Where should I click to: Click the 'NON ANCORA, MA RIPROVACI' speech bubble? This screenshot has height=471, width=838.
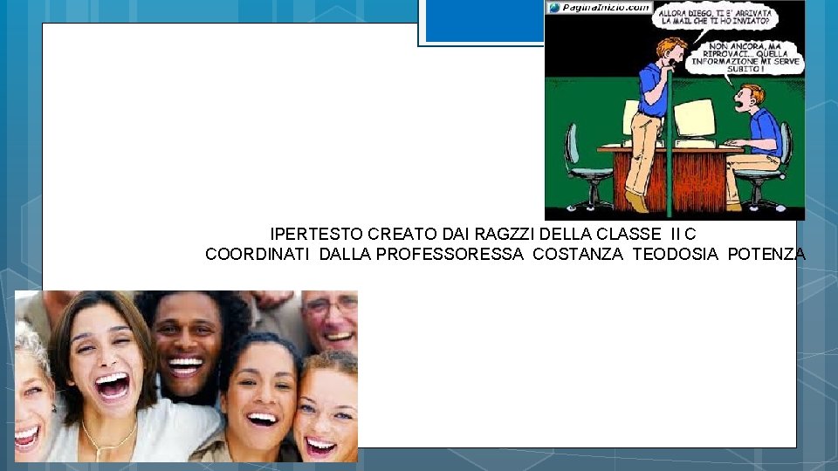click(745, 58)
